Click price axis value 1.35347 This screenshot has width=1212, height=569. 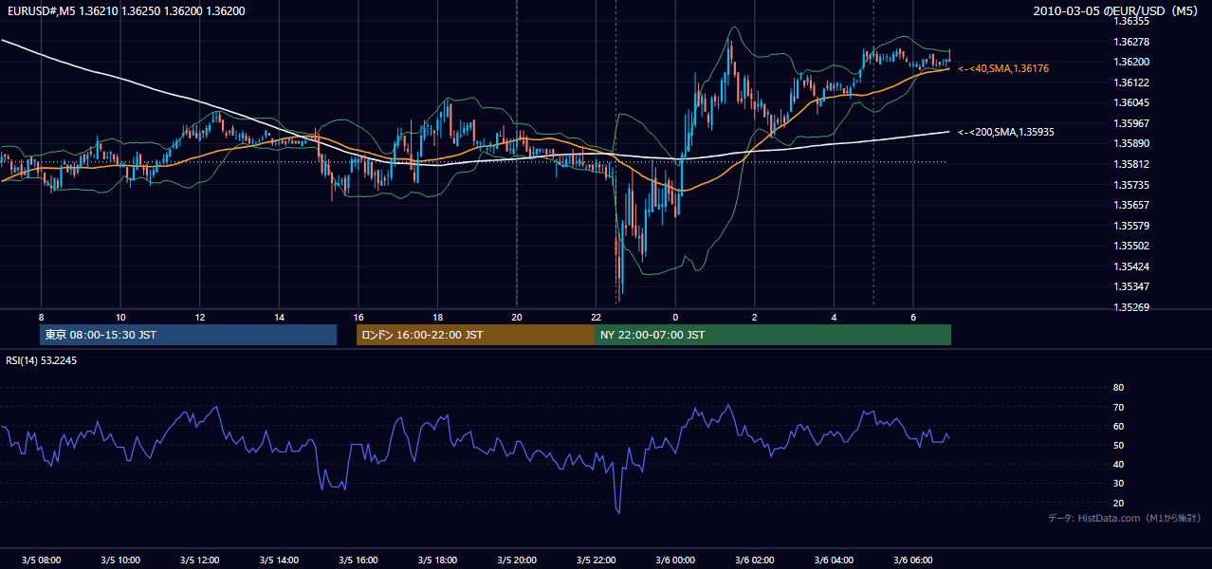pyautogui.click(x=1130, y=286)
